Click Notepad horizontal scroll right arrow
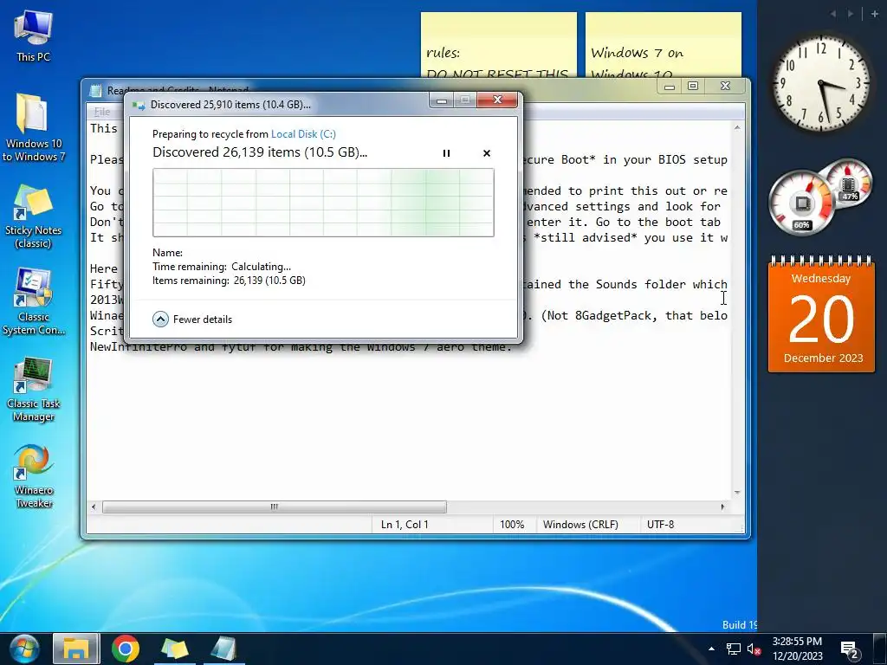887x665 pixels. [x=722, y=507]
